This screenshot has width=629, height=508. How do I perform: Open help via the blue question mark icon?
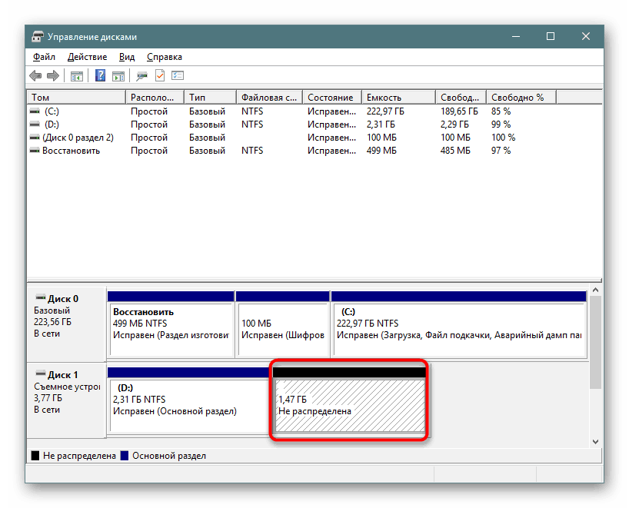pos(100,75)
